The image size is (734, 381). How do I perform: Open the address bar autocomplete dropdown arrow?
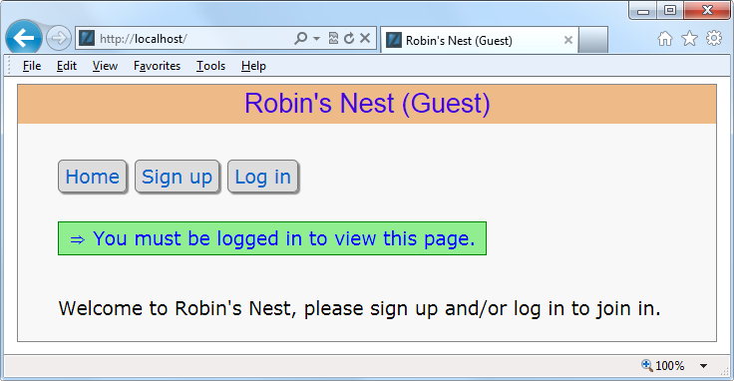click(x=317, y=38)
